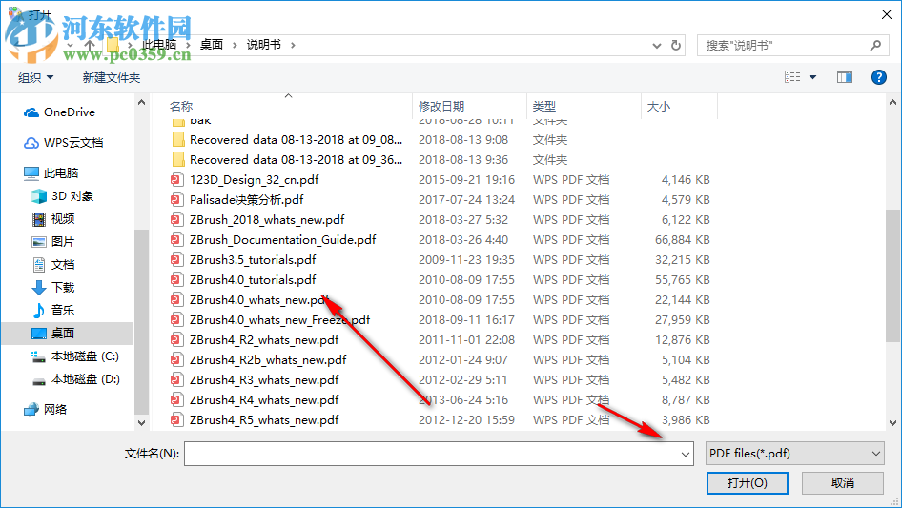Open the 下载 folder in sidebar
The height and width of the screenshot is (508, 902).
pos(63,287)
